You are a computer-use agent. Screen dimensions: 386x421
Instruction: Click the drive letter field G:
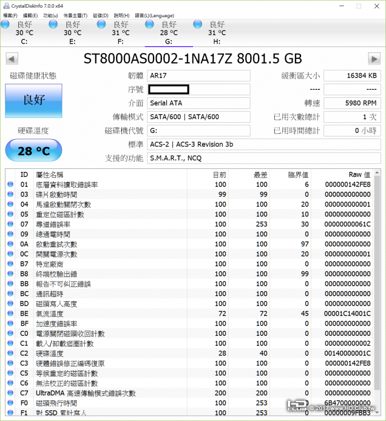coord(199,131)
